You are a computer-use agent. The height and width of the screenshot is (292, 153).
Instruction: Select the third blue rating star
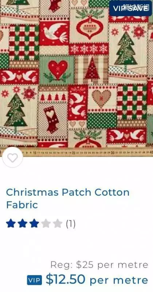pos(34,223)
